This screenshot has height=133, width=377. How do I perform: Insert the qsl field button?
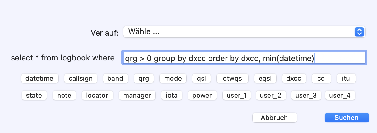pos(202,79)
